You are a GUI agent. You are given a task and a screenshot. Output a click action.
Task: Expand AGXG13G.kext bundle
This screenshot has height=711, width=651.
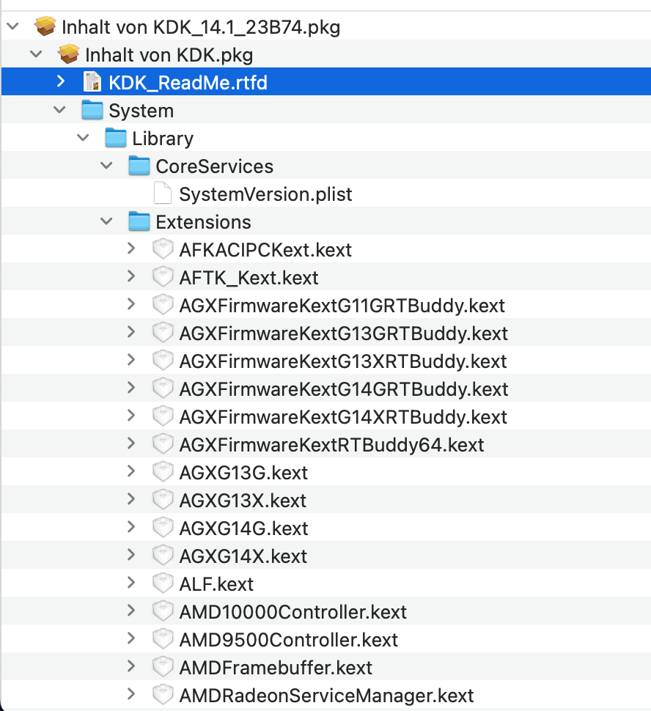(x=130, y=471)
